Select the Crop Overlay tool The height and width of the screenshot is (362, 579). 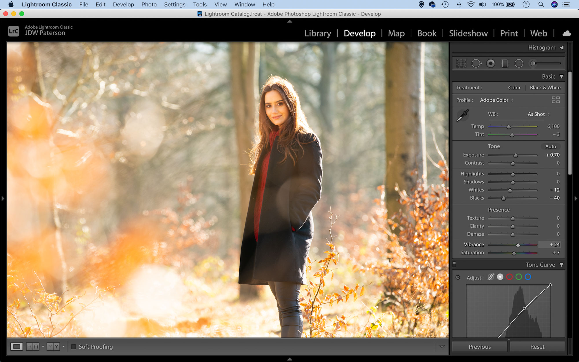[462, 63]
